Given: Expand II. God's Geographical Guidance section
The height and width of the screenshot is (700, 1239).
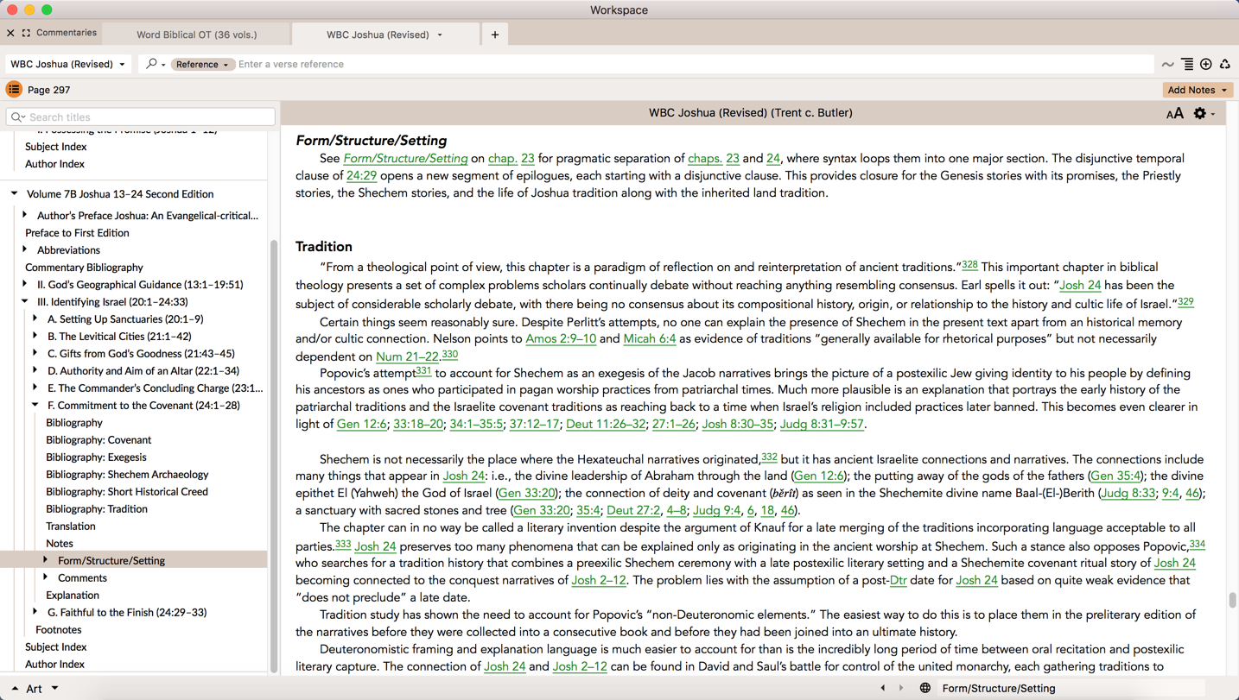Looking at the screenshot, I should coord(24,284).
